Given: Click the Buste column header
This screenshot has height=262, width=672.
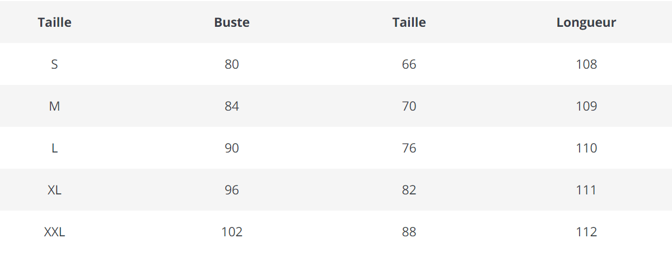Looking at the screenshot, I should click(232, 23).
